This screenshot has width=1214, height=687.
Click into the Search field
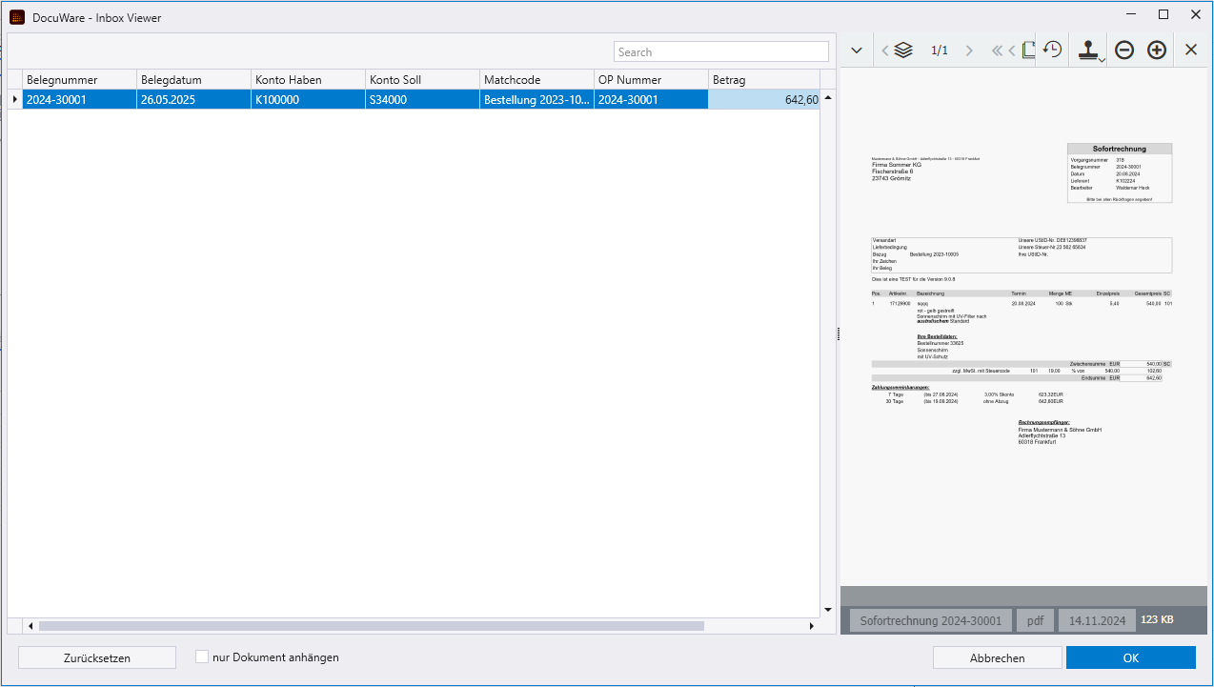click(721, 51)
